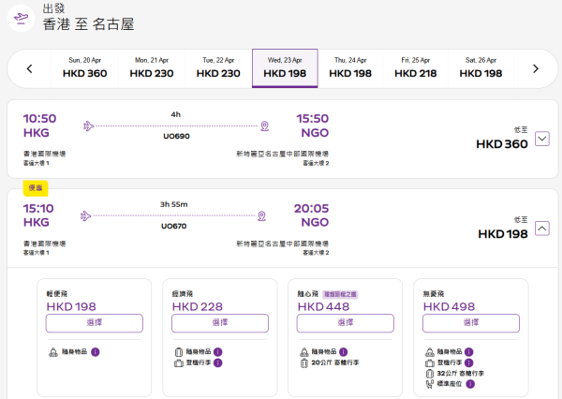Click the 10:50 departure time
The image size is (562, 399).
[x=39, y=119]
